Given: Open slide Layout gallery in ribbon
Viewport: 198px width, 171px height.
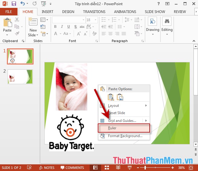Looking at the screenshot, I should click(x=44, y=20).
